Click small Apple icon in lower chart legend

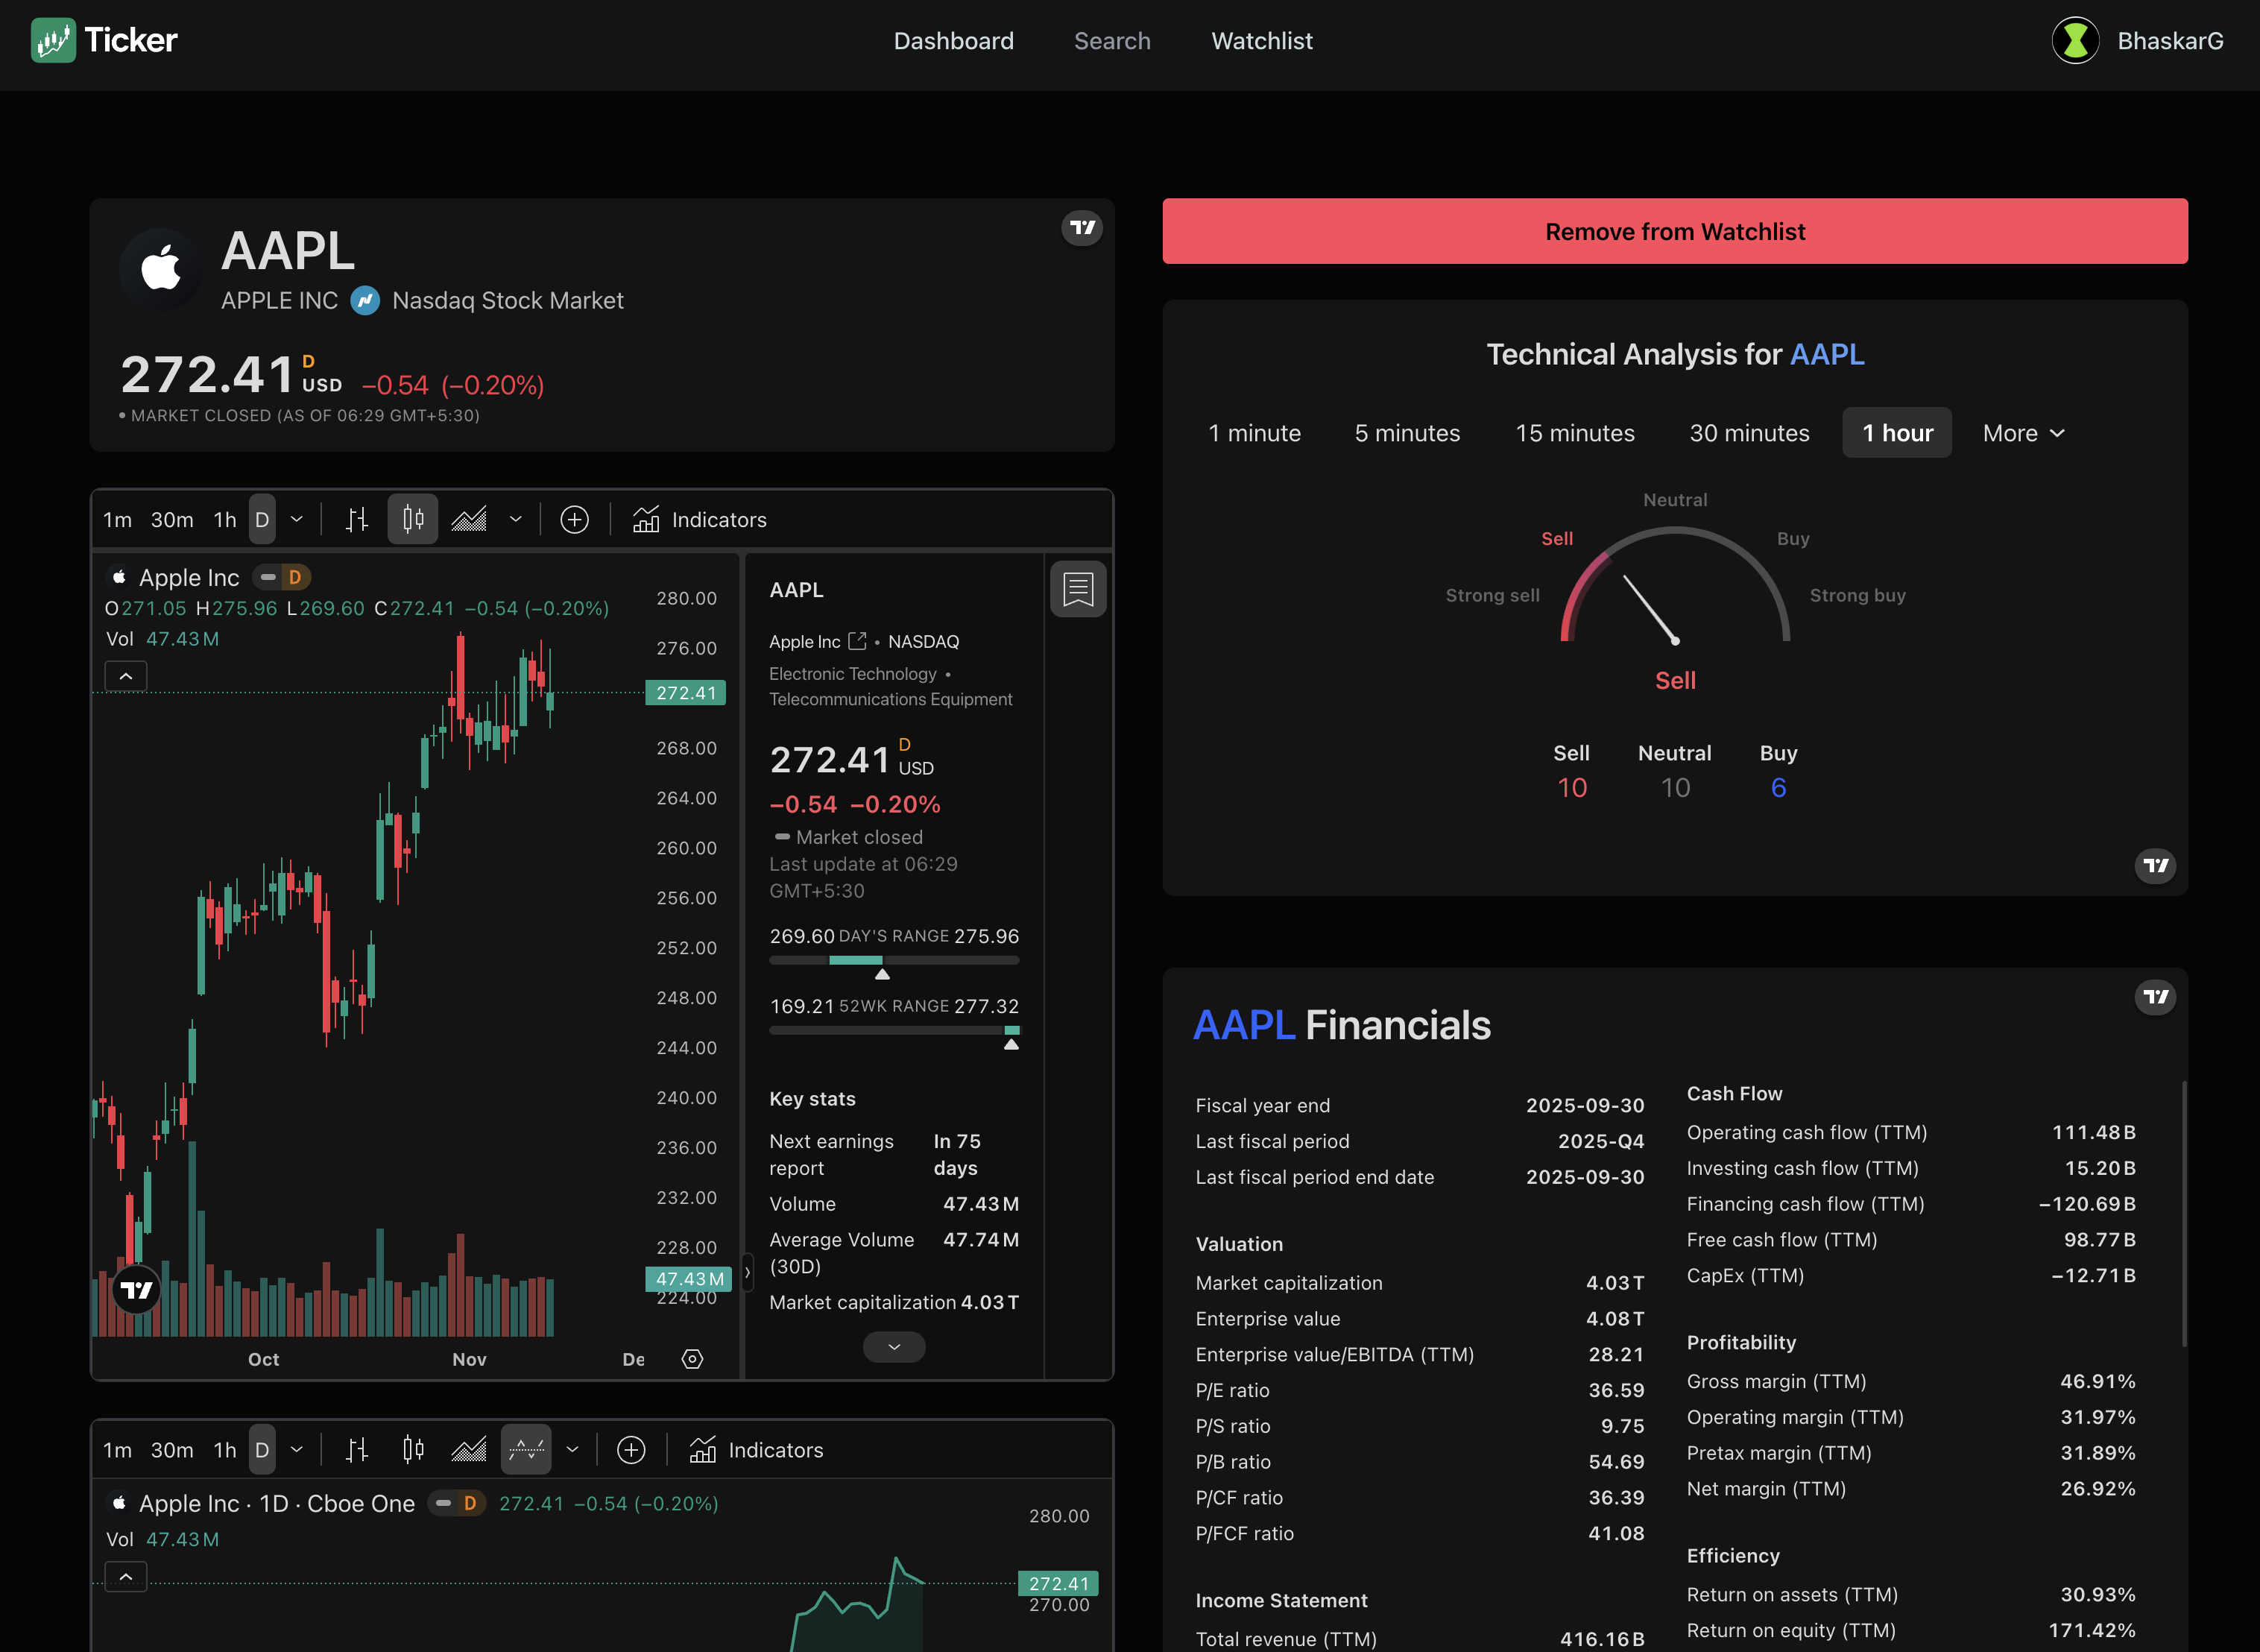click(119, 1503)
